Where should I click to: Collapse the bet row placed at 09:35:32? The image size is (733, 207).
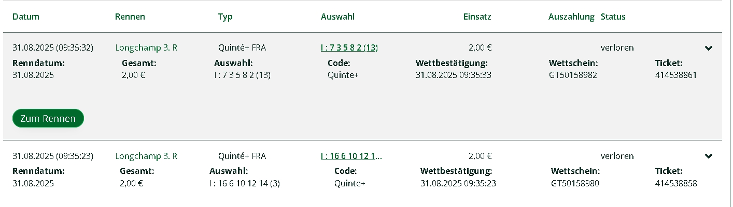point(709,49)
